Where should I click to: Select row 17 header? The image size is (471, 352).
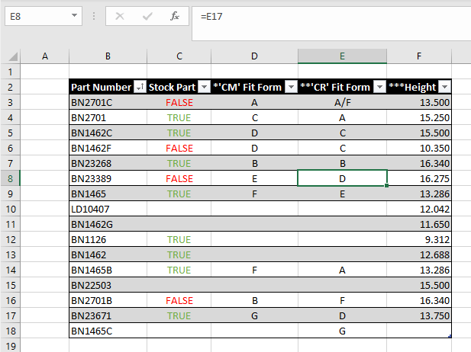click(x=10, y=315)
